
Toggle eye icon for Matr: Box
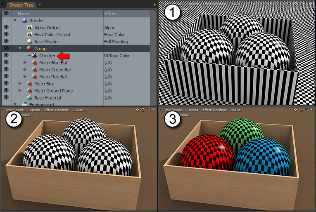(6, 84)
